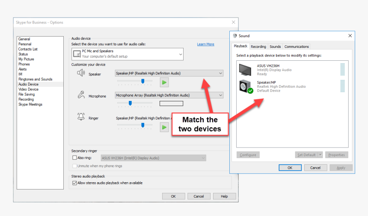
Task: Click the Set Default button
Action: click(306, 155)
